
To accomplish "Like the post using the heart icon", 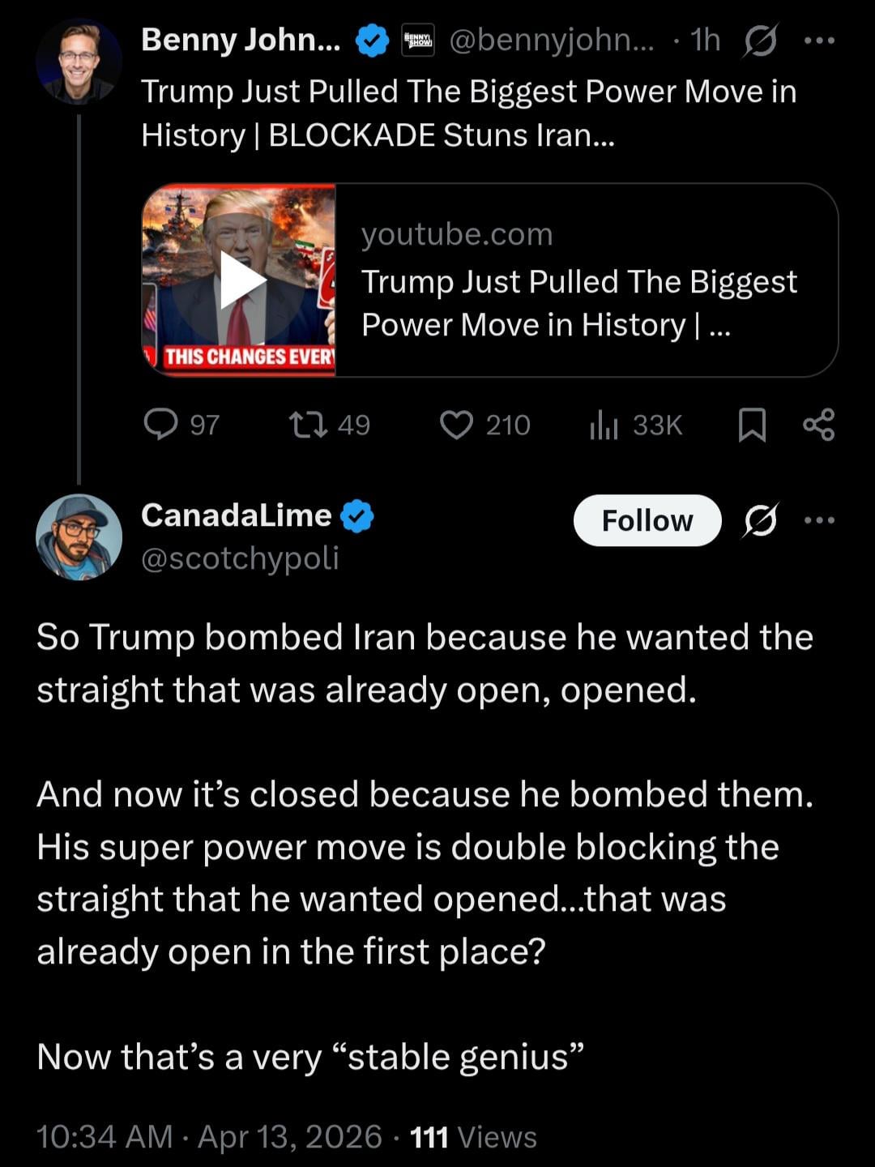I will [x=456, y=424].
